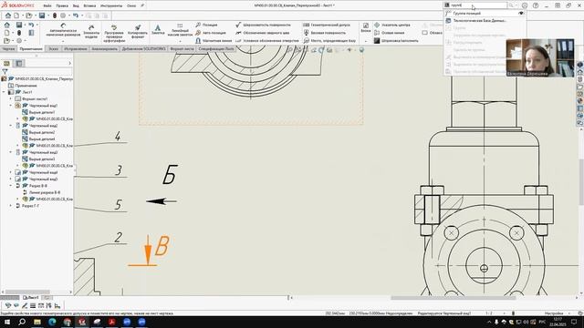584x328 pixels.
Task: Expand Формат листа1 tree node
Action: click(11, 99)
